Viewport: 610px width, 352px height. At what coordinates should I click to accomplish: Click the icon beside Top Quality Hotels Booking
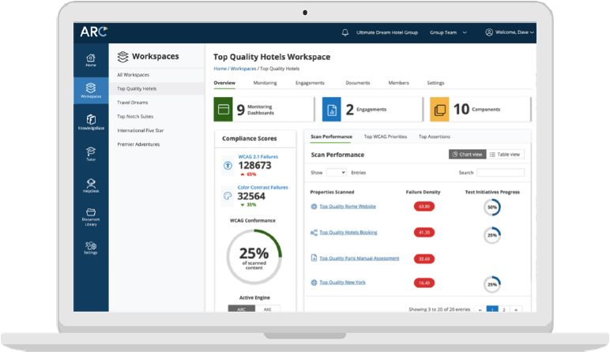314,233
